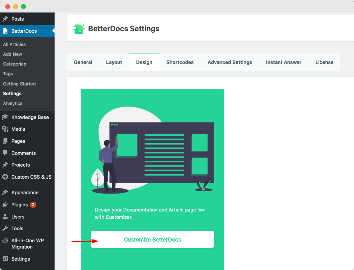The height and width of the screenshot is (270, 354).
Task: Open All-in-One WP Migration label
Action: 28,243
